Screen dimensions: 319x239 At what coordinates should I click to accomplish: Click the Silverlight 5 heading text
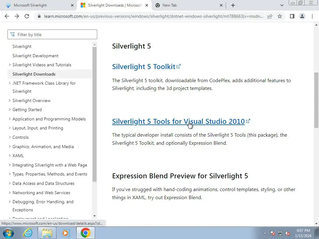click(x=131, y=46)
